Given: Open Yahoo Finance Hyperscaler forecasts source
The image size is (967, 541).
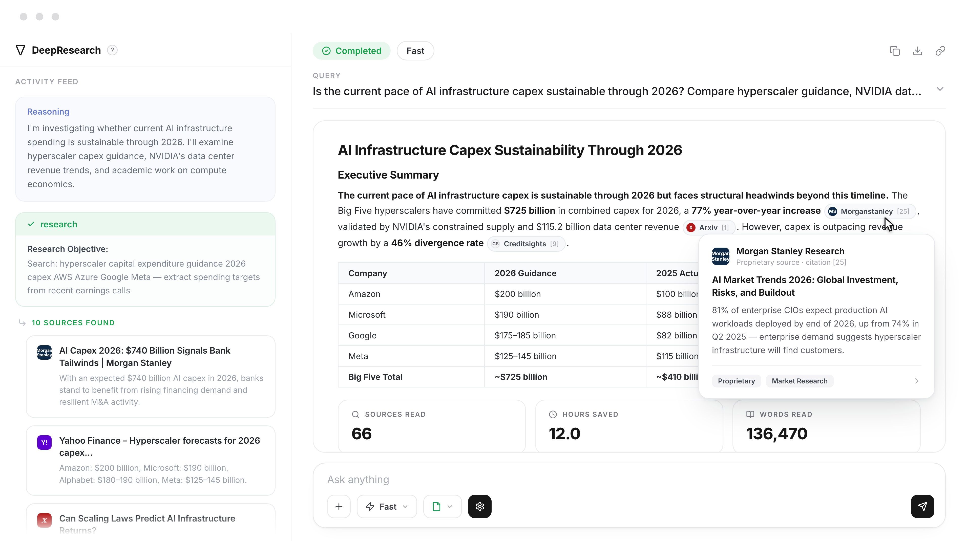Looking at the screenshot, I should (151, 460).
